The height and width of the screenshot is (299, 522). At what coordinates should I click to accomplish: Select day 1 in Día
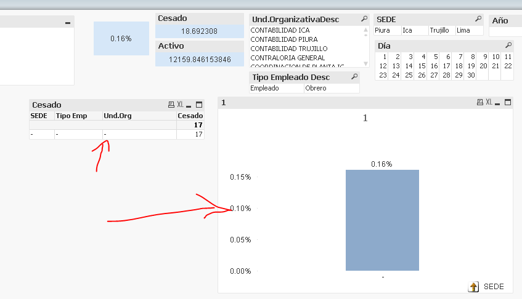[x=382, y=57]
